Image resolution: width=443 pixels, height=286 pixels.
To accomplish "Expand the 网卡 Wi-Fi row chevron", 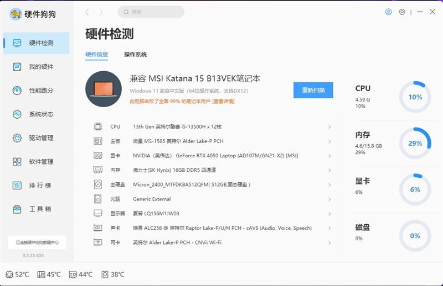I will point(329,242).
